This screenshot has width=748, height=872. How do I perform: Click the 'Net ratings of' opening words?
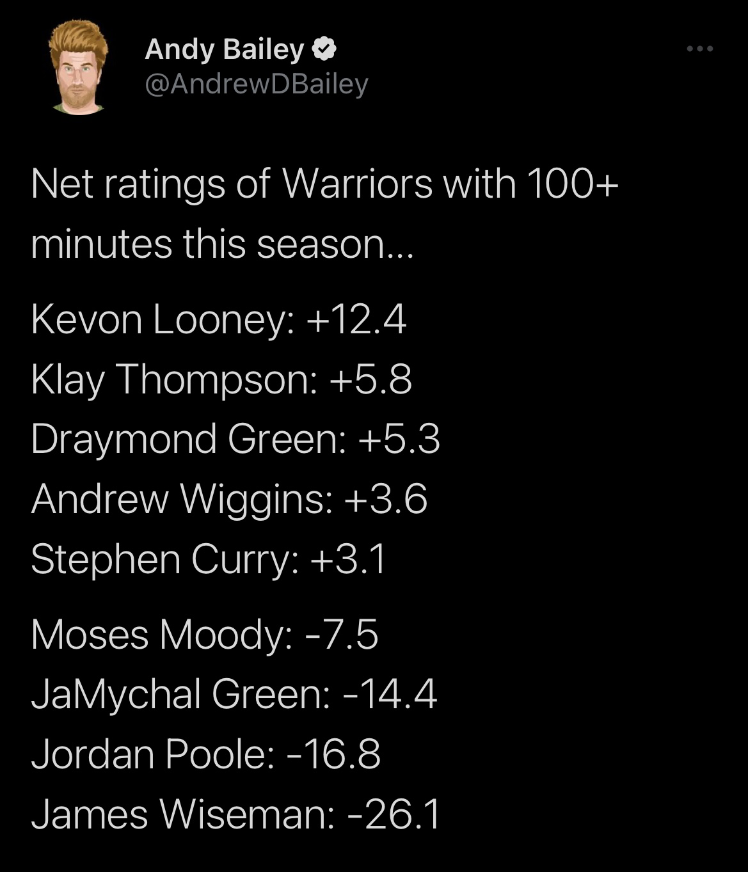point(150,184)
